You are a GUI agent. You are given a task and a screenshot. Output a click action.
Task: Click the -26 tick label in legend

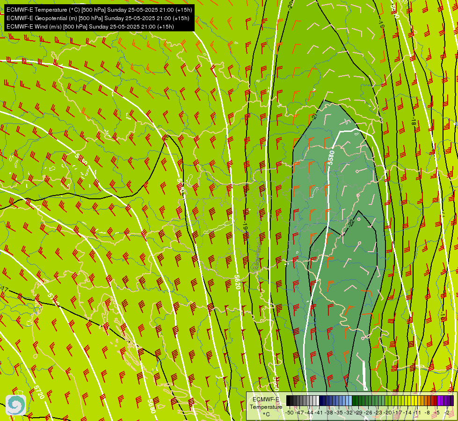coord(369,413)
